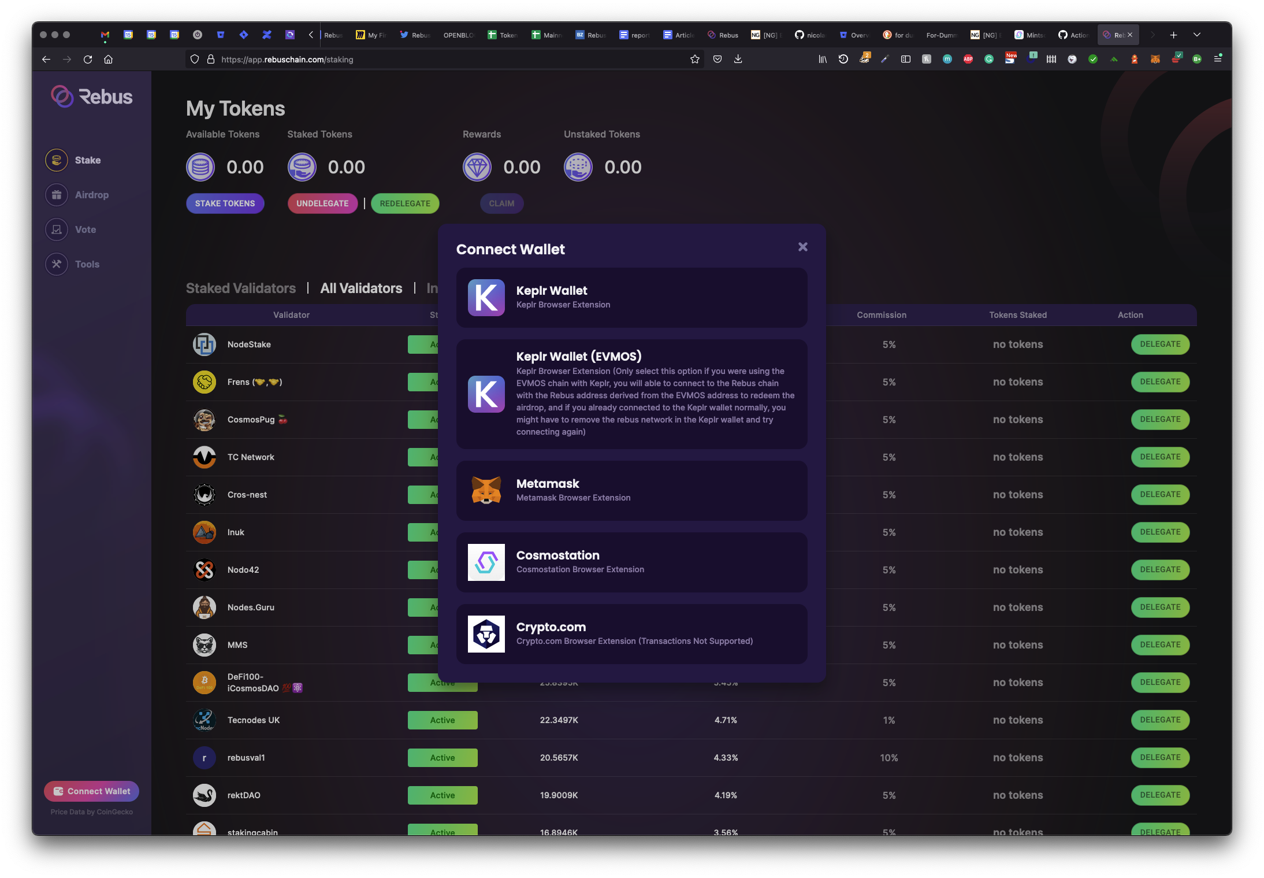Click the Validator column header
Screen dimensions: 1264x878
[x=291, y=315]
